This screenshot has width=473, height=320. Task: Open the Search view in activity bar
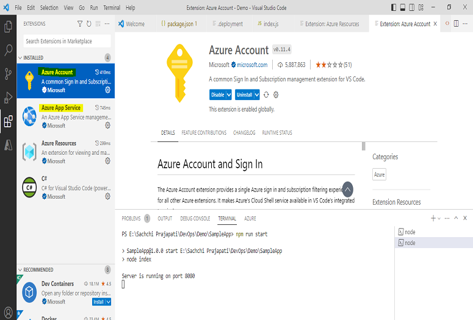coord(8,50)
